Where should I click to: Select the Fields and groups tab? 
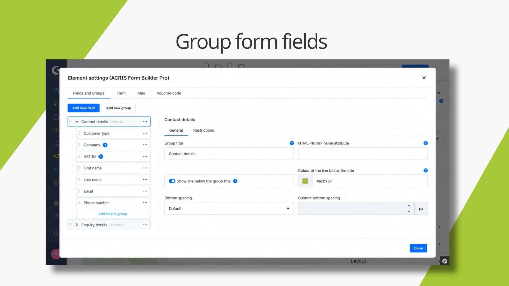tap(89, 93)
